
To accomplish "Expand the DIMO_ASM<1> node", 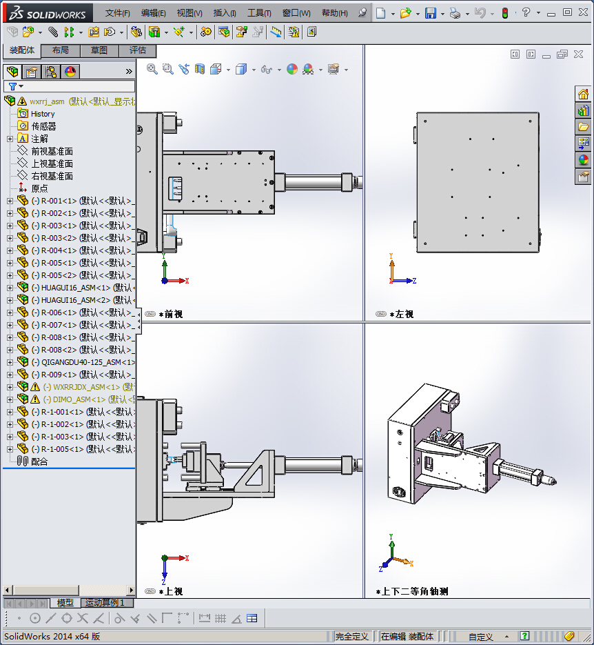I will (10, 399).
